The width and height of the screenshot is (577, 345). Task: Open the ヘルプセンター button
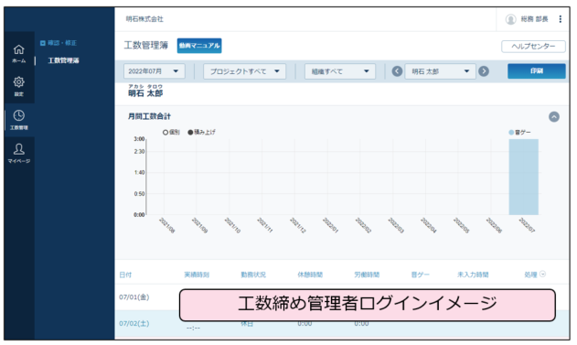[x=533, y=47]
